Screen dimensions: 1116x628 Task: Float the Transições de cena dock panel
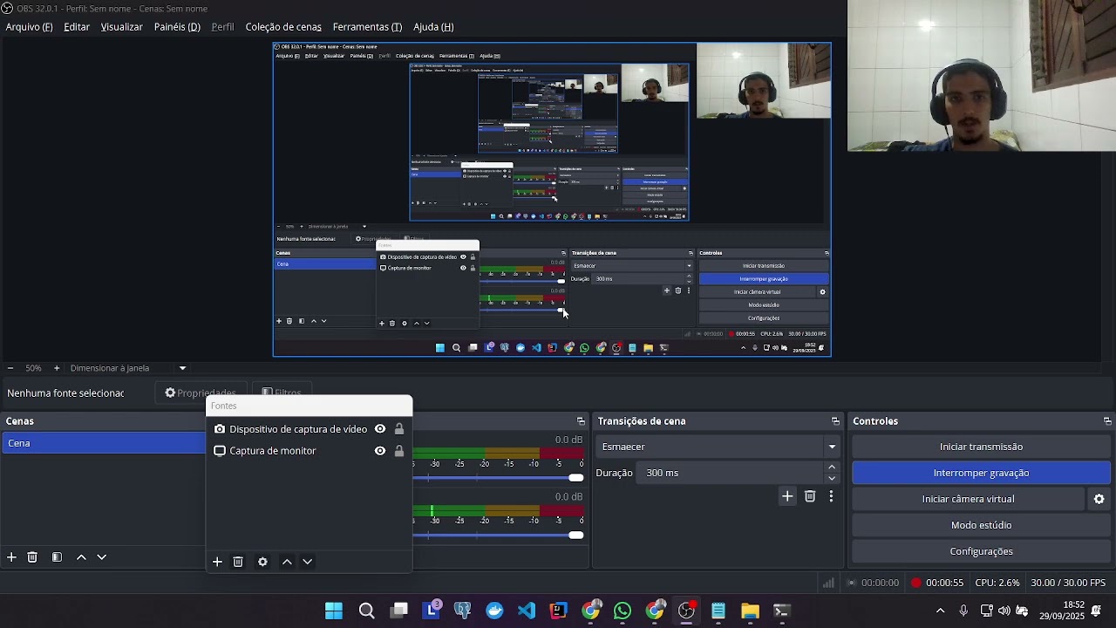[835, 421]
